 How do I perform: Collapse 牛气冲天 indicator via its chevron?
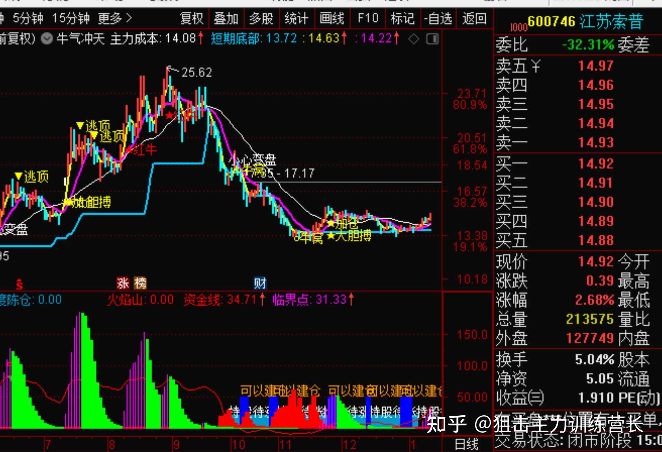(46, 40)
